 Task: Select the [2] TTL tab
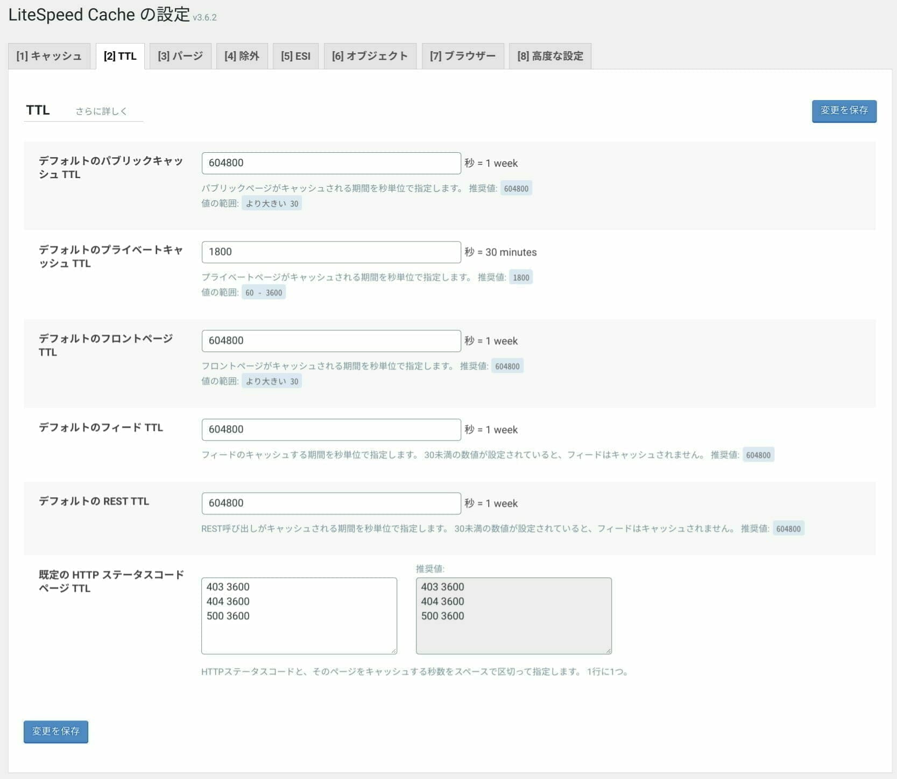[x=120, y=56]
